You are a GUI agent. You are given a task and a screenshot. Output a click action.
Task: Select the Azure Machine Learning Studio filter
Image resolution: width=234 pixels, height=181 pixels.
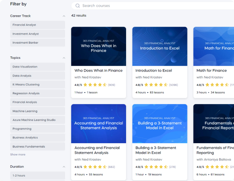point(37,120)
